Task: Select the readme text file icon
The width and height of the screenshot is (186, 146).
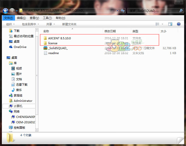Action: click(45, 53)
